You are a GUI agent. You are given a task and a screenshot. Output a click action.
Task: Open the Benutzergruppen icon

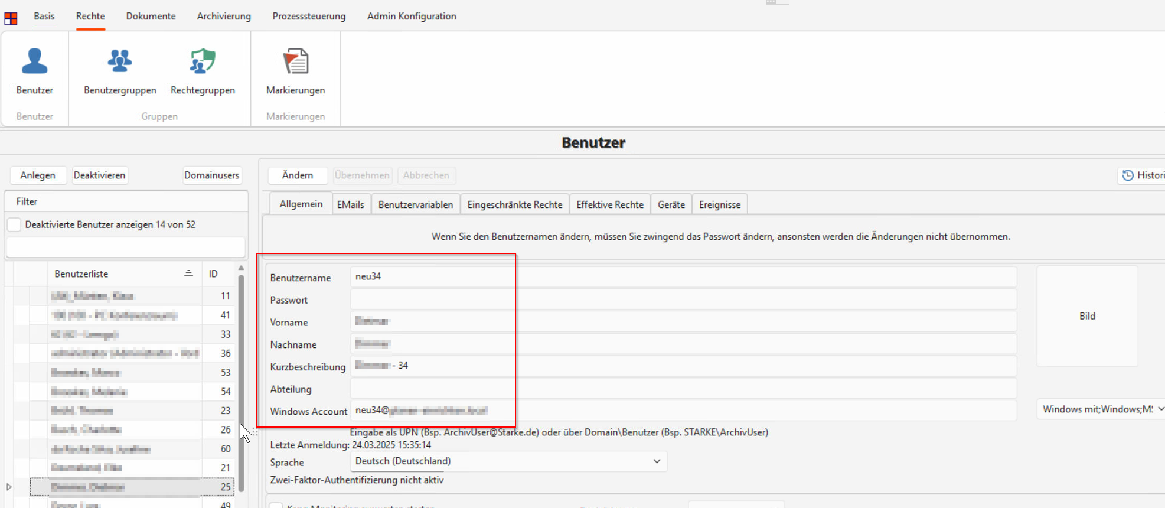coord(120,62)
